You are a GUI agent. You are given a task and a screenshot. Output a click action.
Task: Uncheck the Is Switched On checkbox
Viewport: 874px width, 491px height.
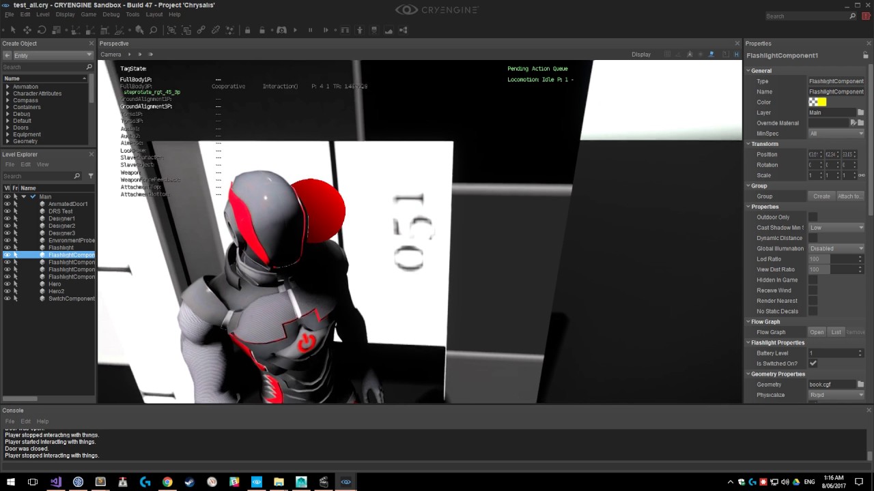pyautogui.click(x=813, y=363)
